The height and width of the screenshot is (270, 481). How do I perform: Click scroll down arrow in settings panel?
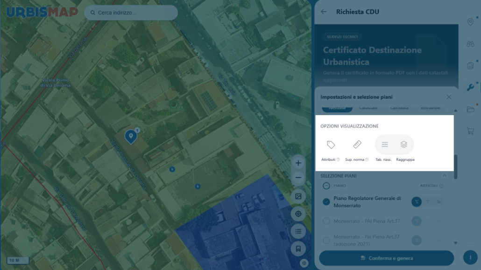point(455,243)
